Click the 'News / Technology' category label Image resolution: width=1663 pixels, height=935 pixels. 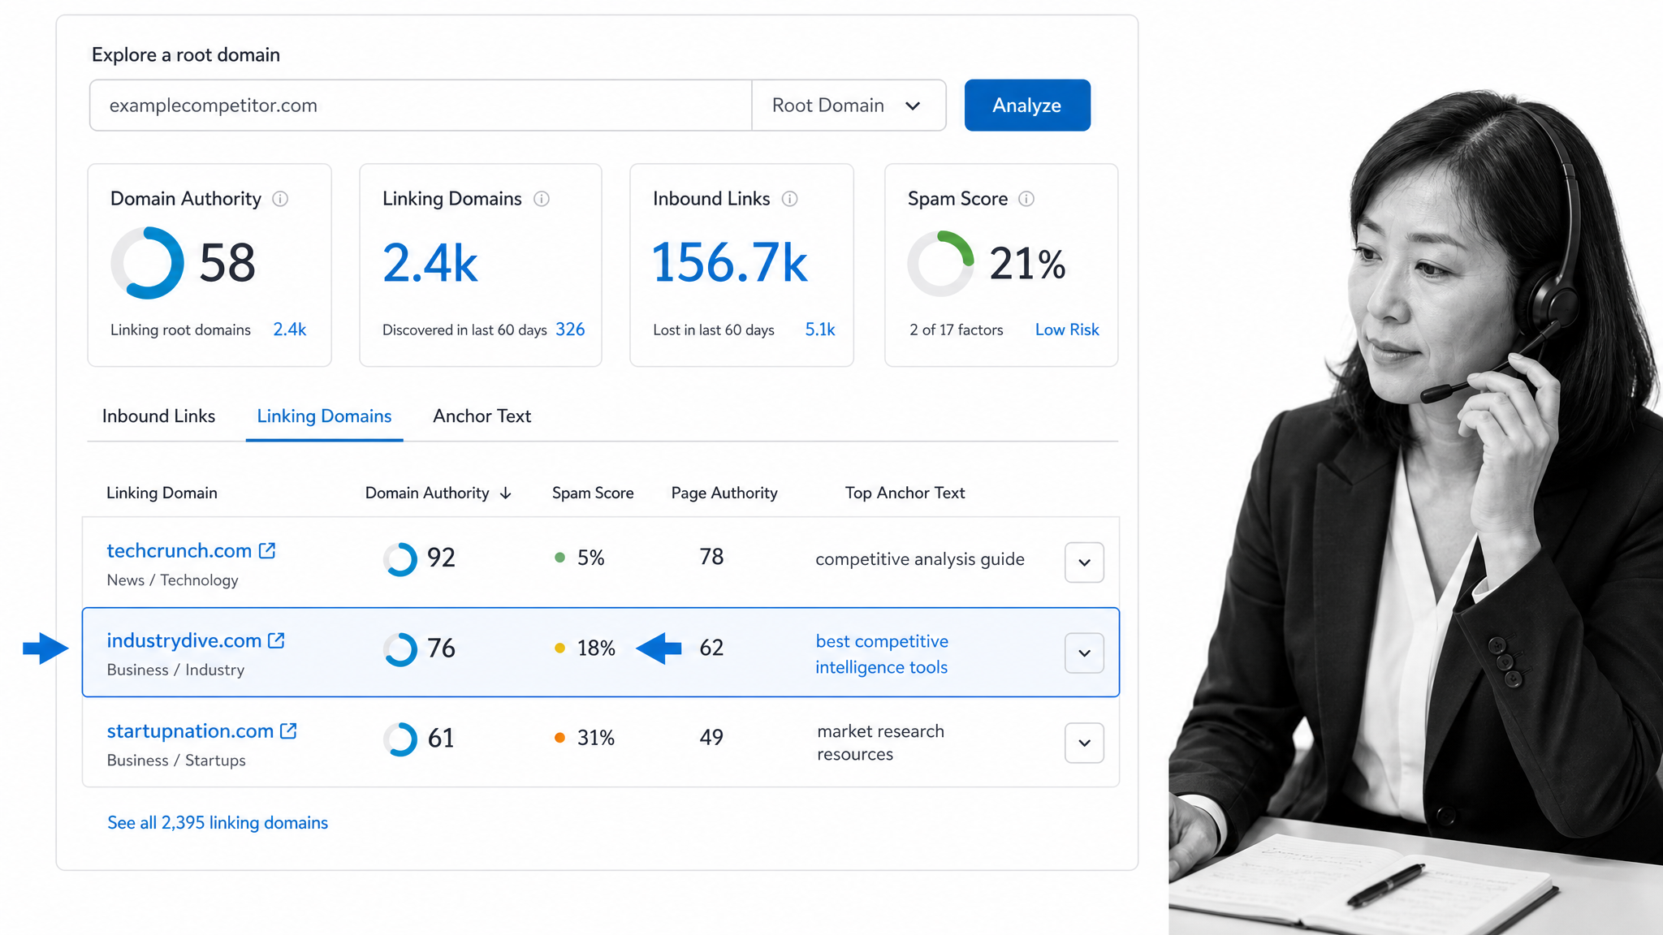[173, 580]
